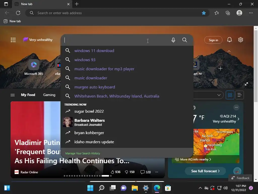
Task: Open the Microsoft 365 quick link
Action: pos(34,67)
